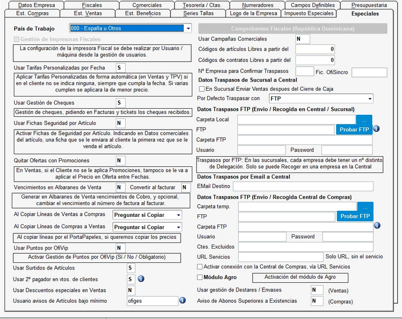Click the EMail Destino field
The height and width of the screenshot is (319, 402).
click(x=303, y=186)
